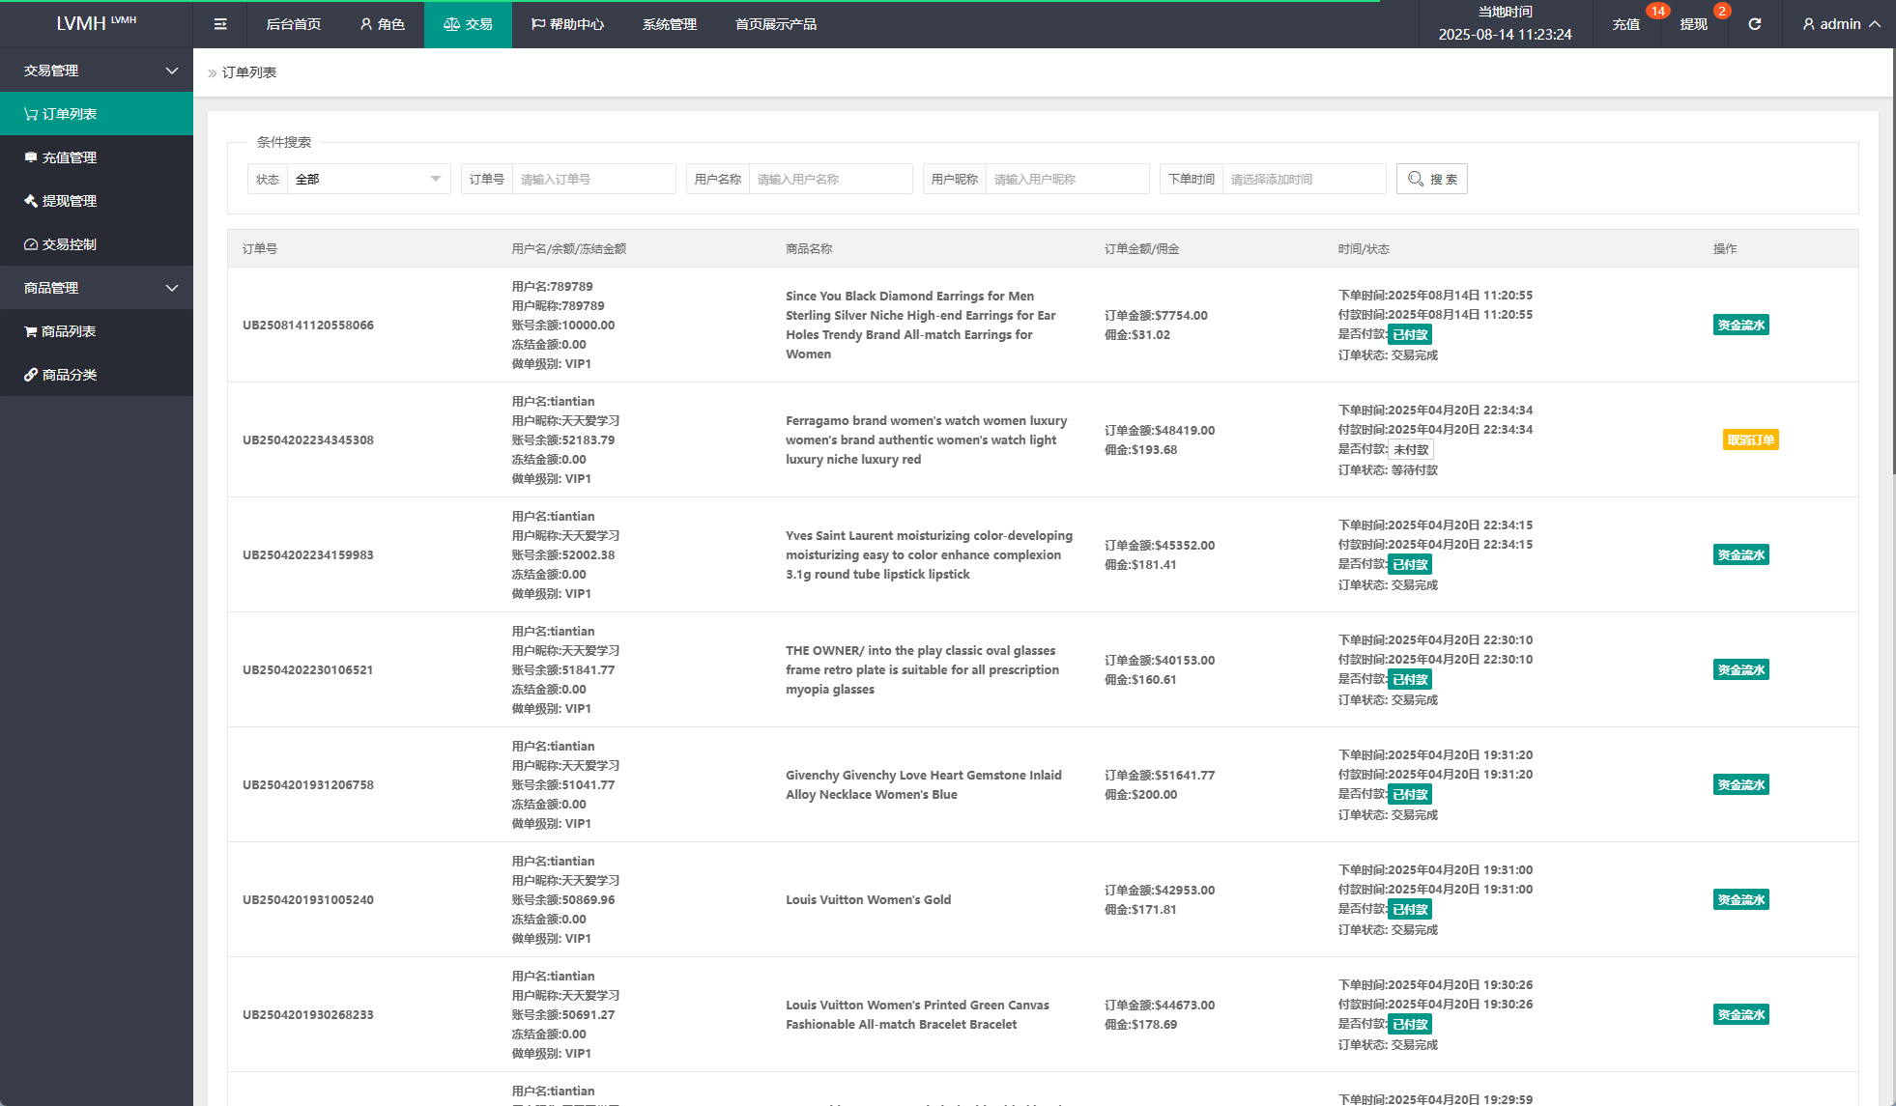The image size is (1896, 1106).
Task: Click the 订单号 input field
Action: pyautogui.click(x=592, y=179)
